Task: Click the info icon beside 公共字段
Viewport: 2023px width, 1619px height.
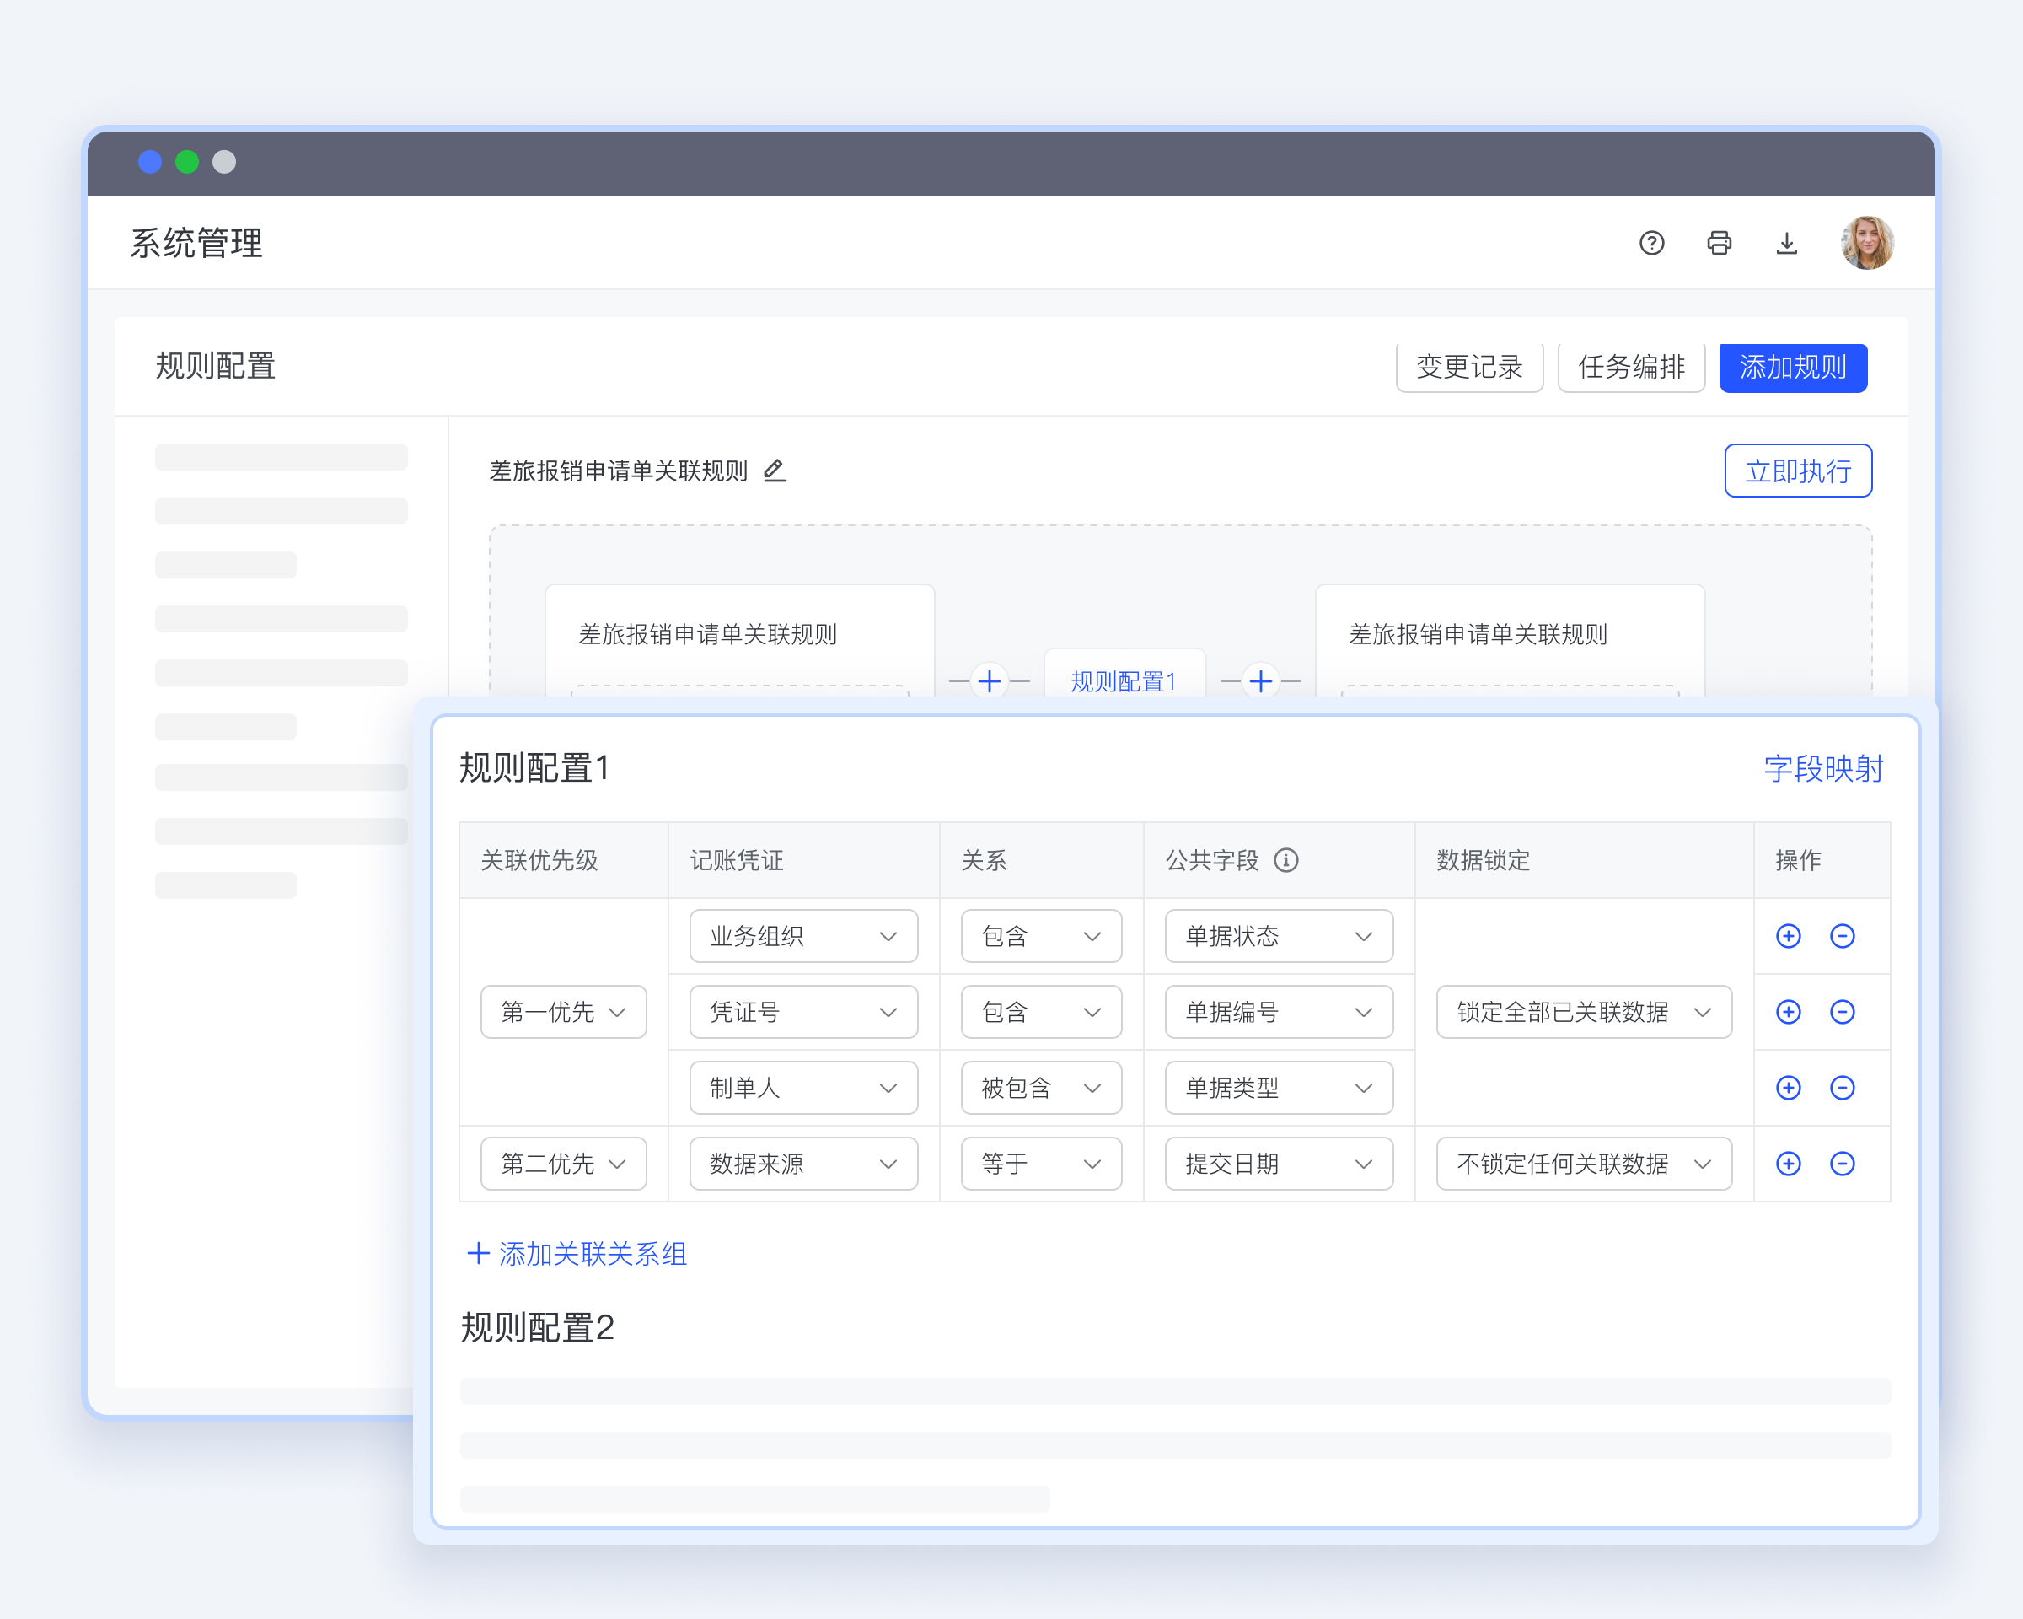Action: [x=1285, y=860]
